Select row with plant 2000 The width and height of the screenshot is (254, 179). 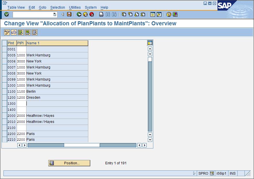(x=5, y=116)
